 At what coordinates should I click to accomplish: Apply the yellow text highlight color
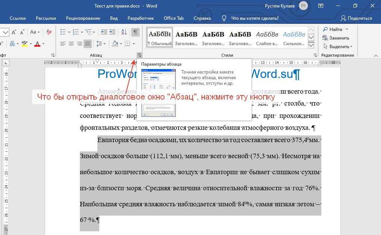(x=25, y=44)
